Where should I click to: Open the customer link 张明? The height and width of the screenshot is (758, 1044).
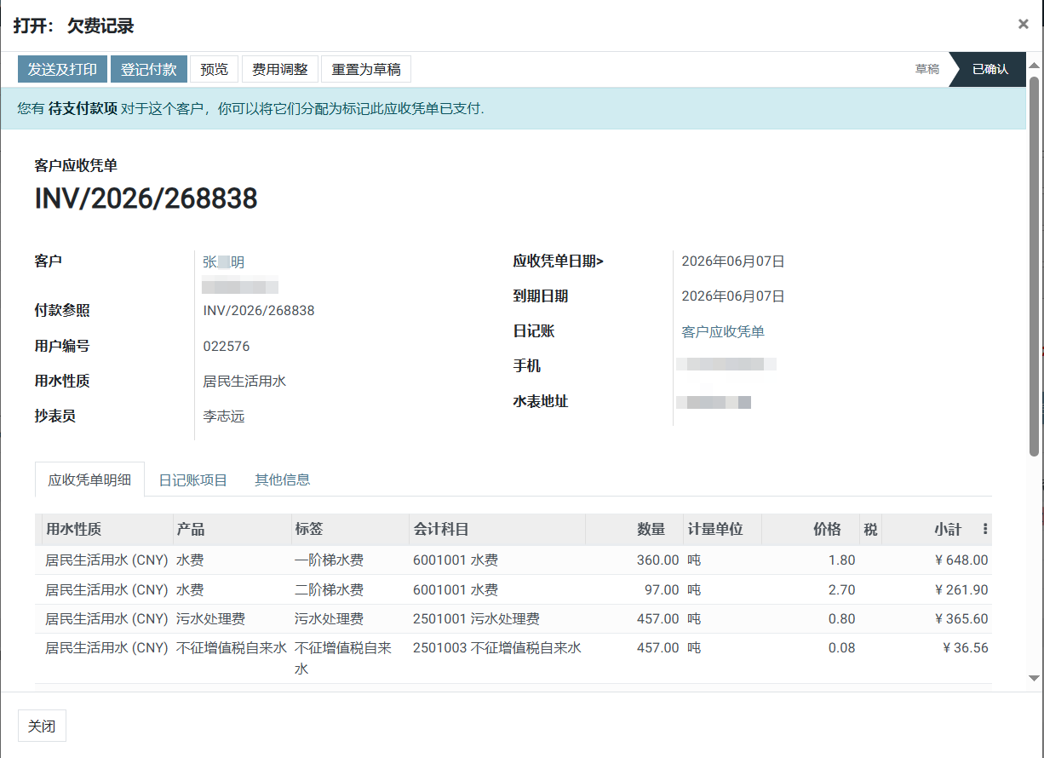click(224, 262)
